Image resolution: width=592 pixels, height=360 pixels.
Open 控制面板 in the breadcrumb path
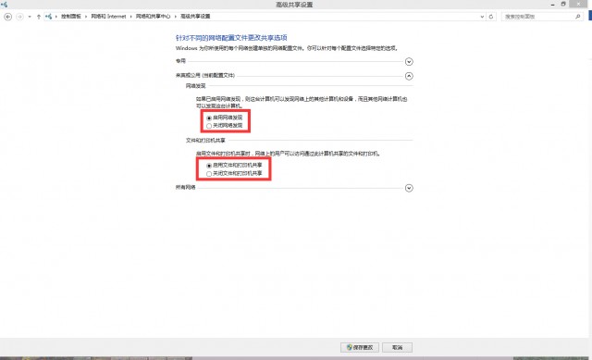[71, 17]
